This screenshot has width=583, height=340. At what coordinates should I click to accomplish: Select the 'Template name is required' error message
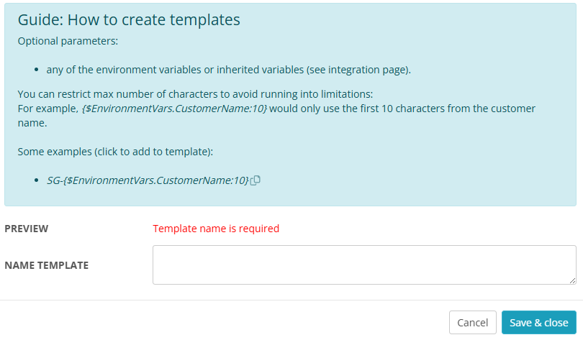[216, 229]
